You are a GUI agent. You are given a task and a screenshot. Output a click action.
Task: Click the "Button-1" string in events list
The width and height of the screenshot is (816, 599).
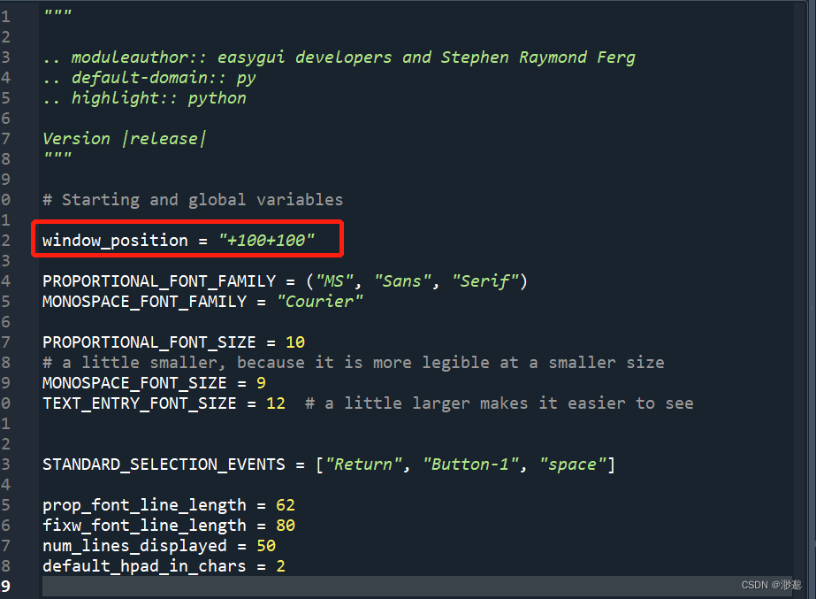tap(470, 465)
